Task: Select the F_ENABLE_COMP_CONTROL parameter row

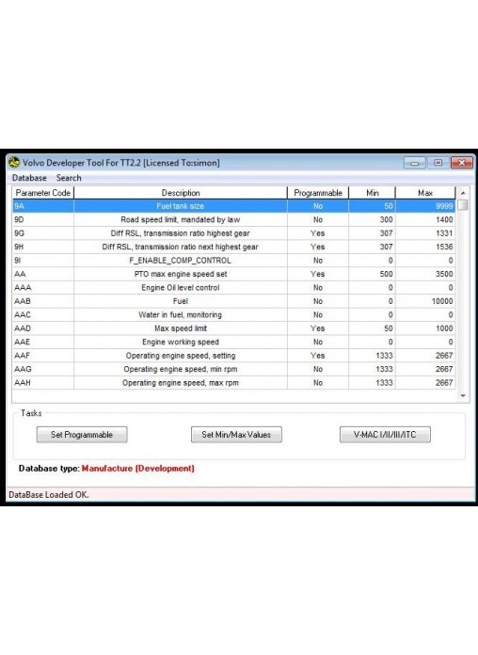Action: point(234,261)
